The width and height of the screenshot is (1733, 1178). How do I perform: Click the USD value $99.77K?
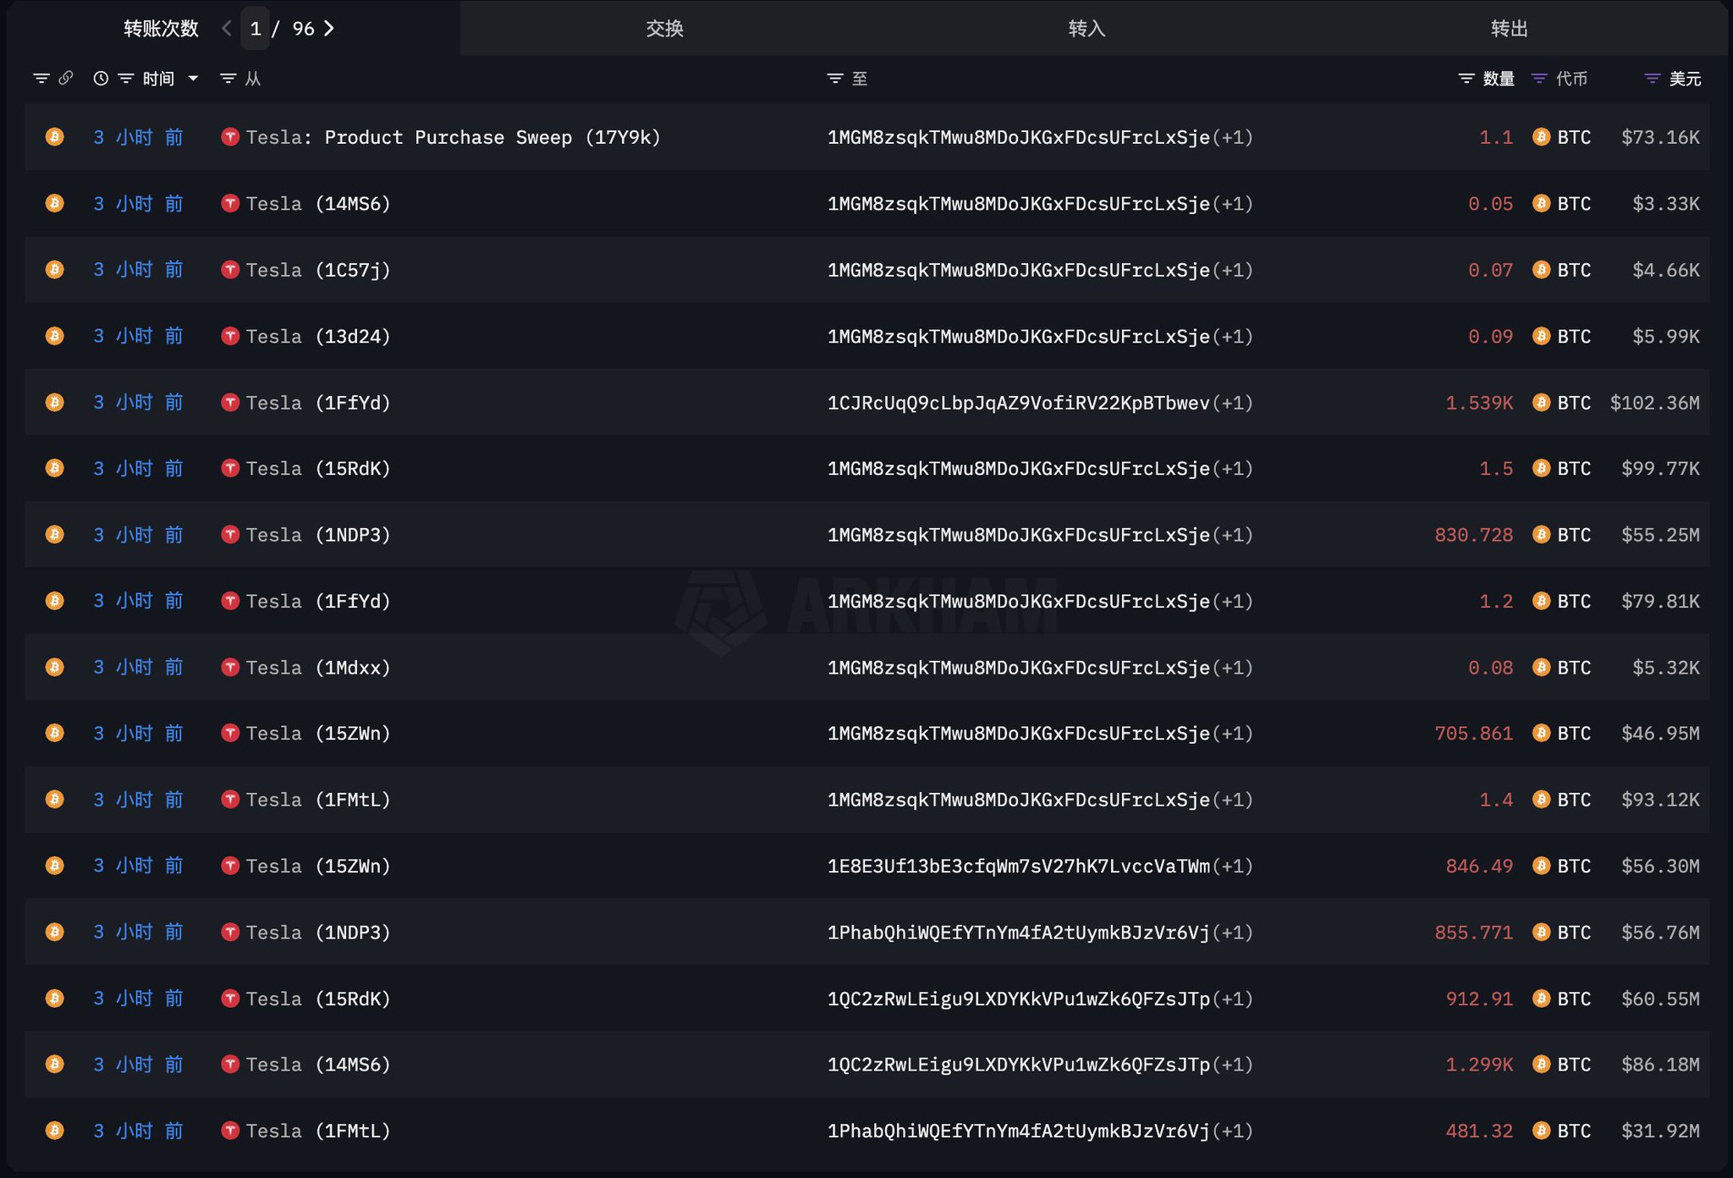tap(1660, 469)
